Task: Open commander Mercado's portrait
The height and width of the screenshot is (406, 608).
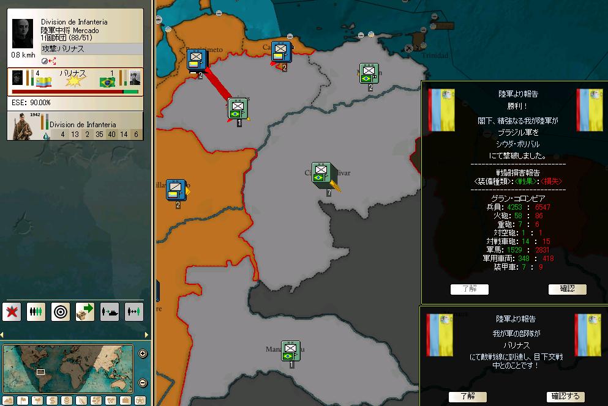Action: pos(23,33)
